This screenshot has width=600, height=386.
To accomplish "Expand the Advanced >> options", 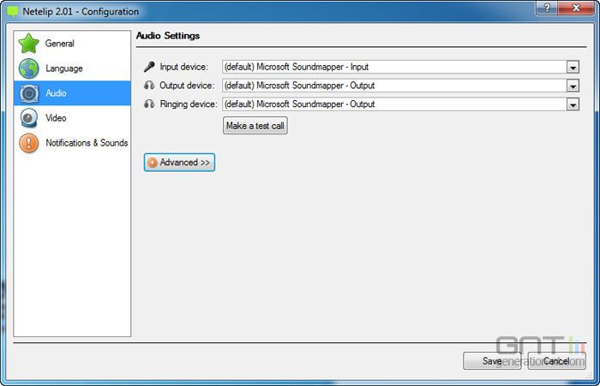I will pyautogui.click(x=179, y=163).
